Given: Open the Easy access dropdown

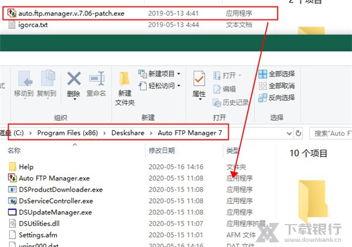Looking at the screenshot, I should pyautogui.click(x=159, y=86).
